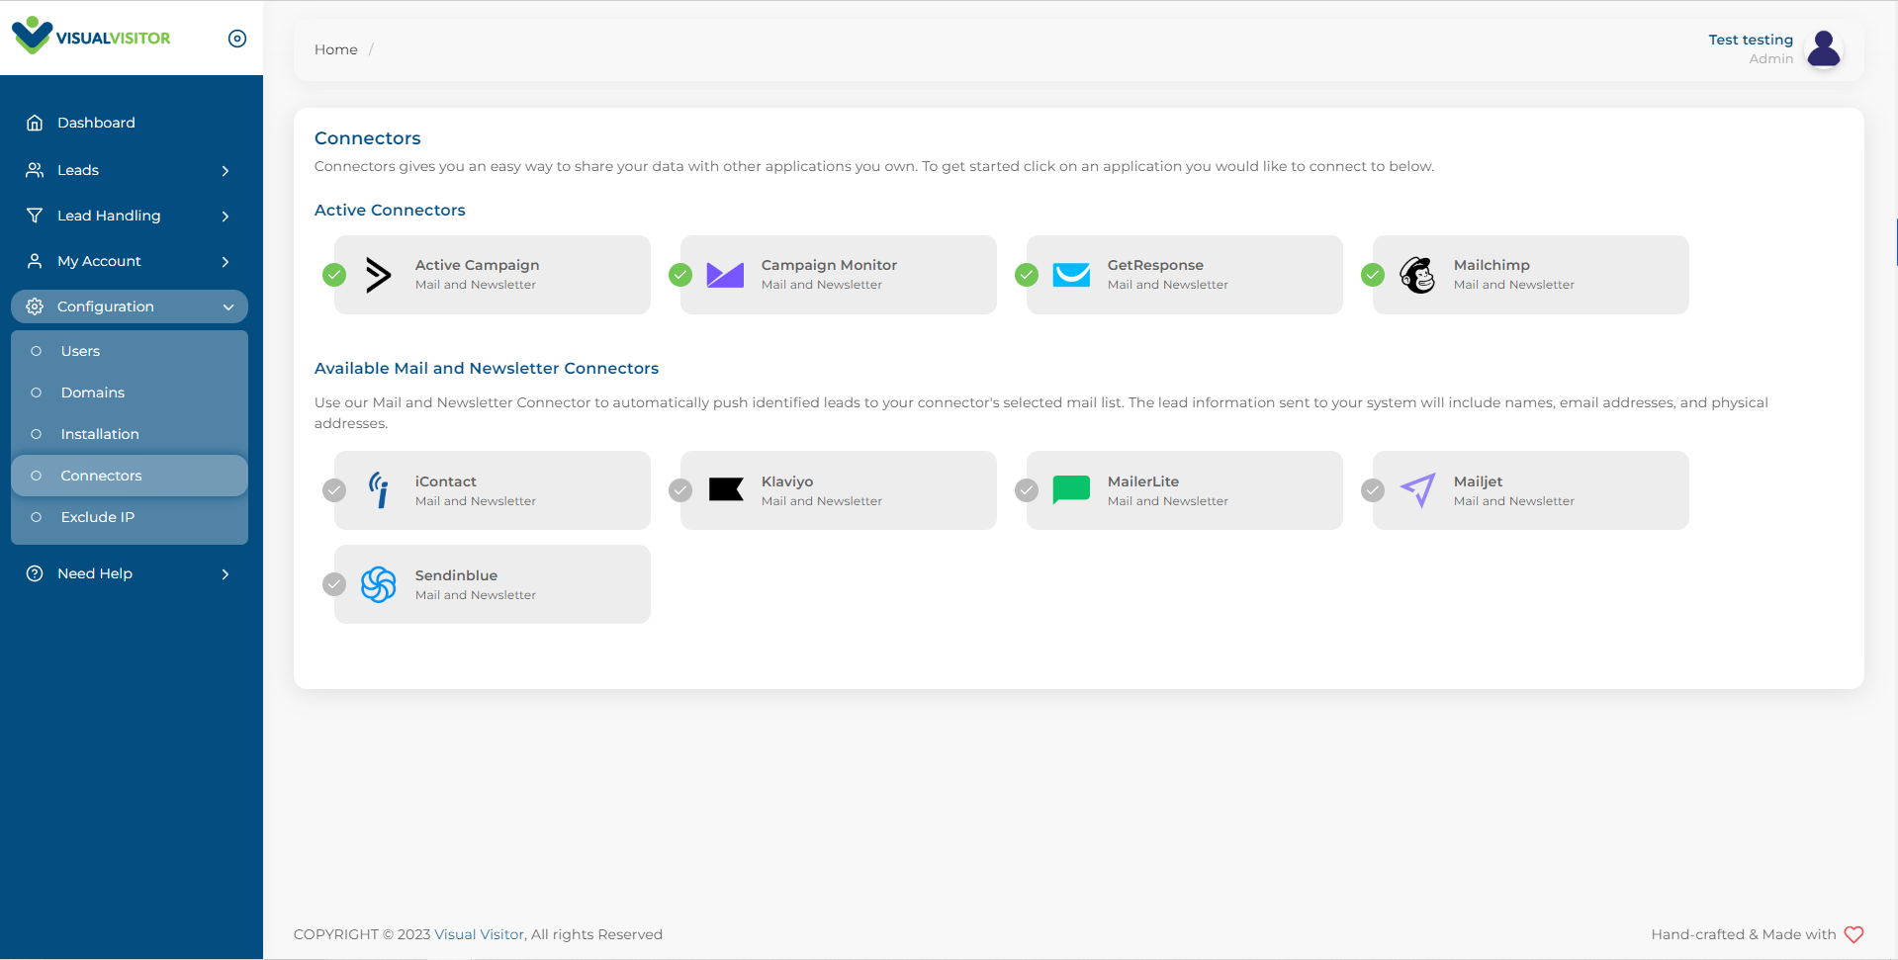Click the Klaviyo flag logo
Image resolution: width=1898 pixels, height=960 pixels.
pos(726,489)
